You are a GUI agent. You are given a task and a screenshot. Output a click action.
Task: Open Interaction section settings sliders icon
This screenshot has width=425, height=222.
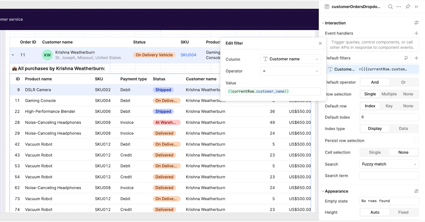click(x=416, y=23)
